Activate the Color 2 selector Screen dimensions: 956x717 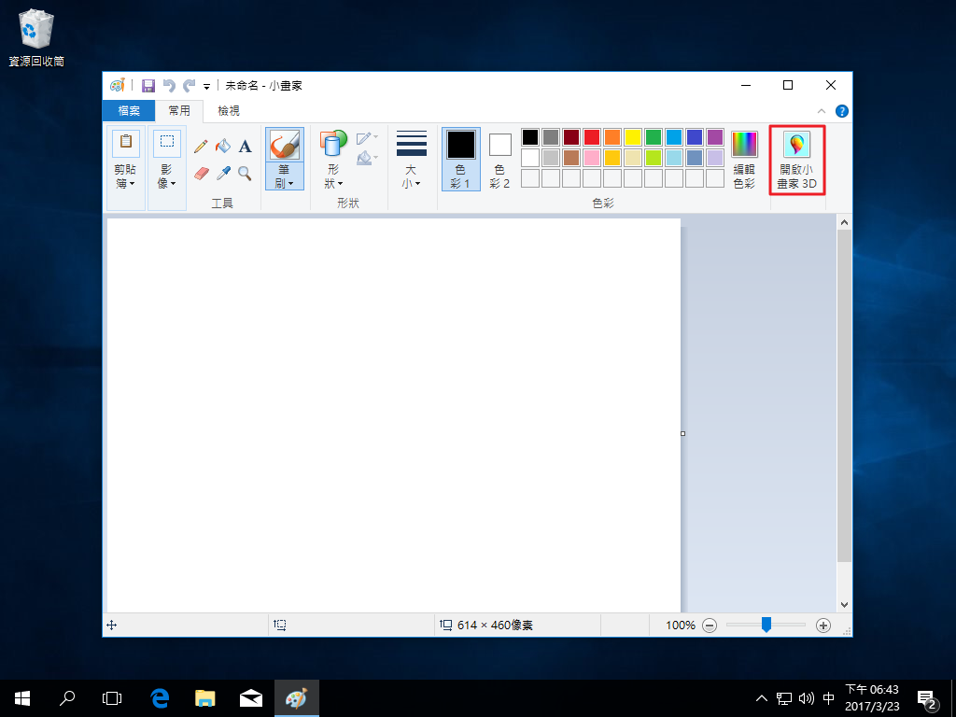click(x=500, y=159)
